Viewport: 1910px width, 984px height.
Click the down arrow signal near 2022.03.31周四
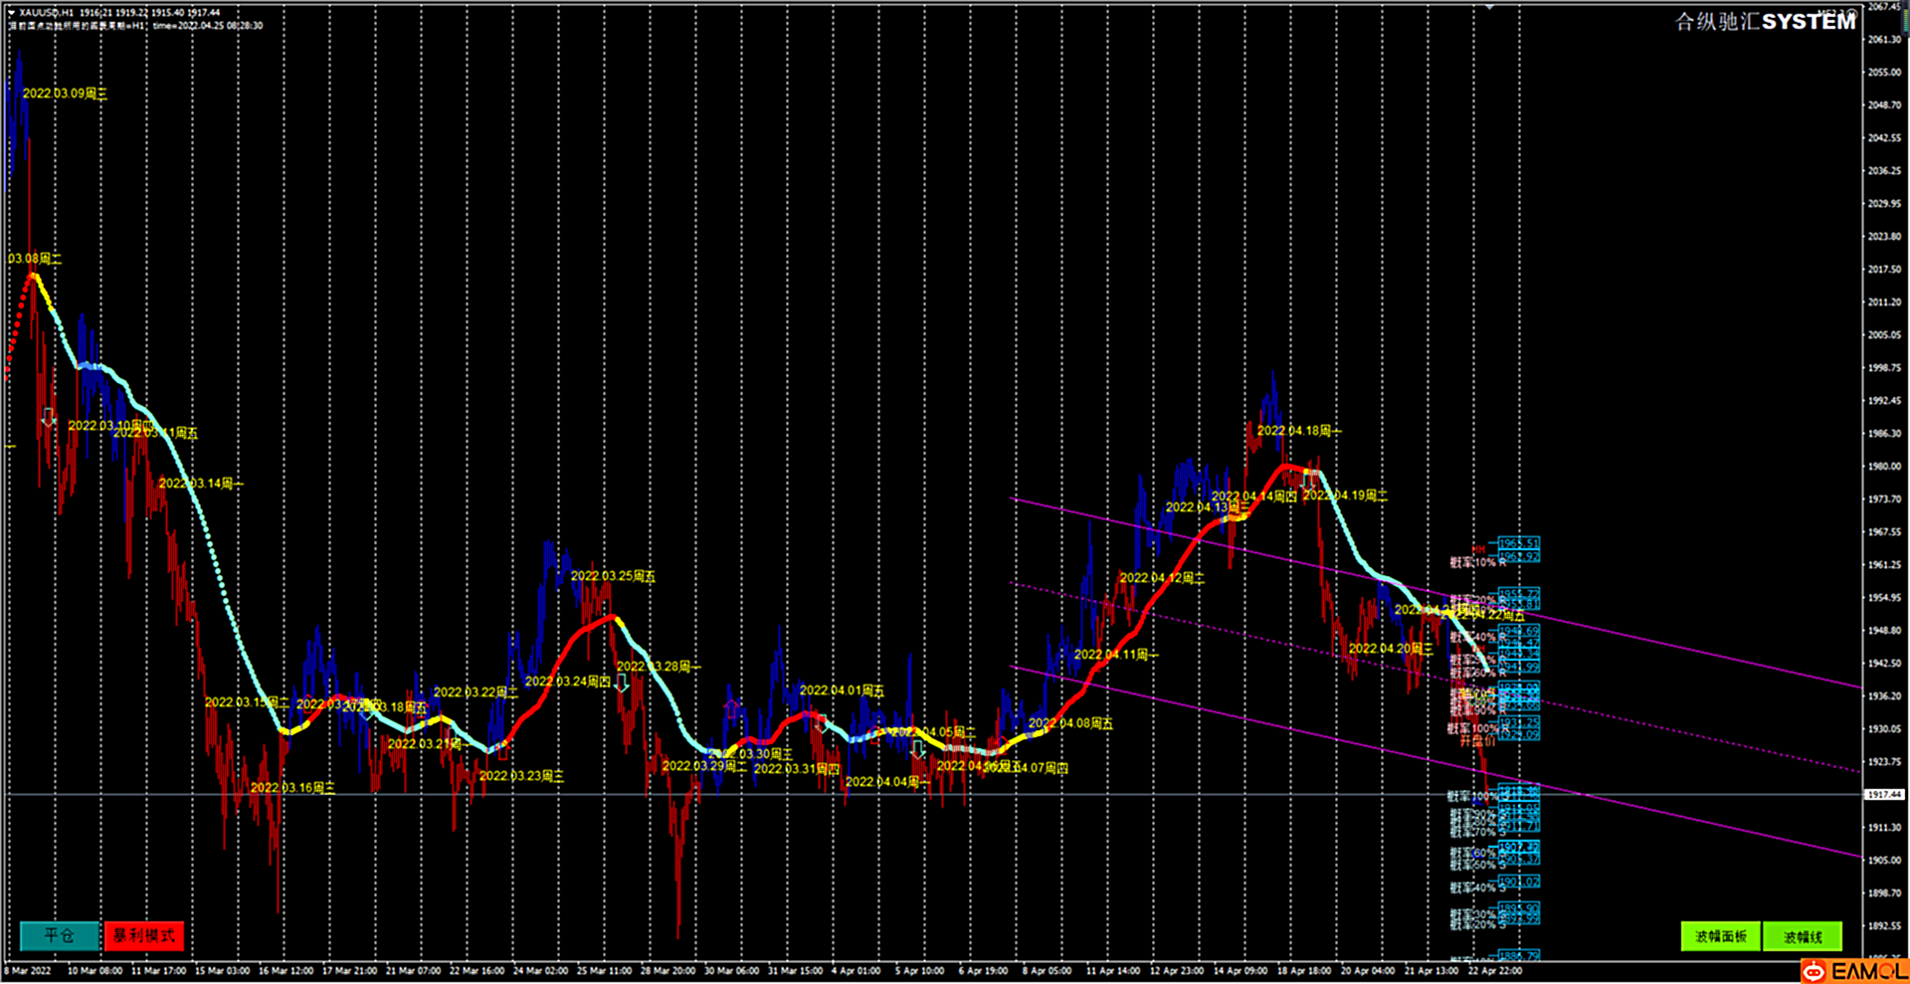pyautogui.click(x=821, y=723)
